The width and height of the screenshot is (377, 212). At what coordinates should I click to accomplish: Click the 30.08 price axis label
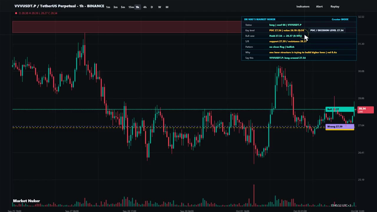tap(361, 71)
